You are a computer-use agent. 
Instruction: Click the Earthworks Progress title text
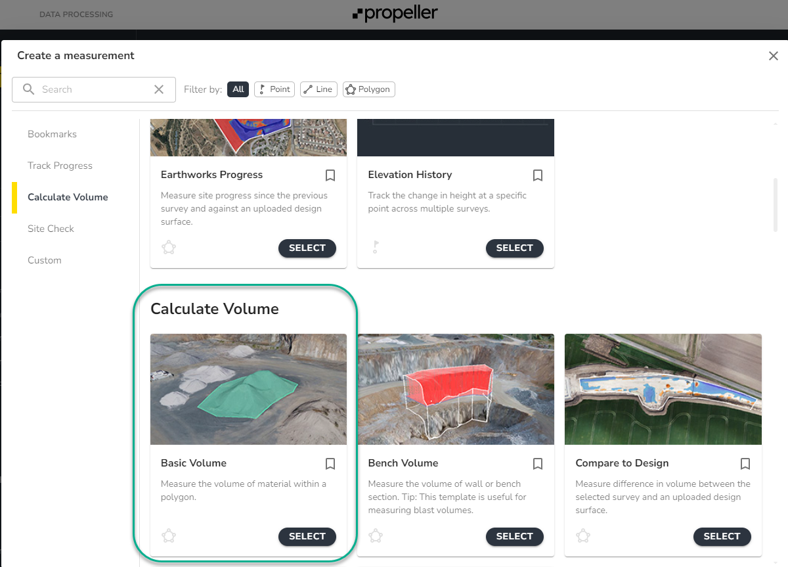click(211, 175)
